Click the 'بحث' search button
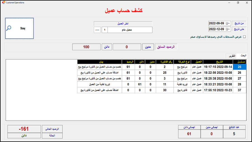 [x=20, y=28]
